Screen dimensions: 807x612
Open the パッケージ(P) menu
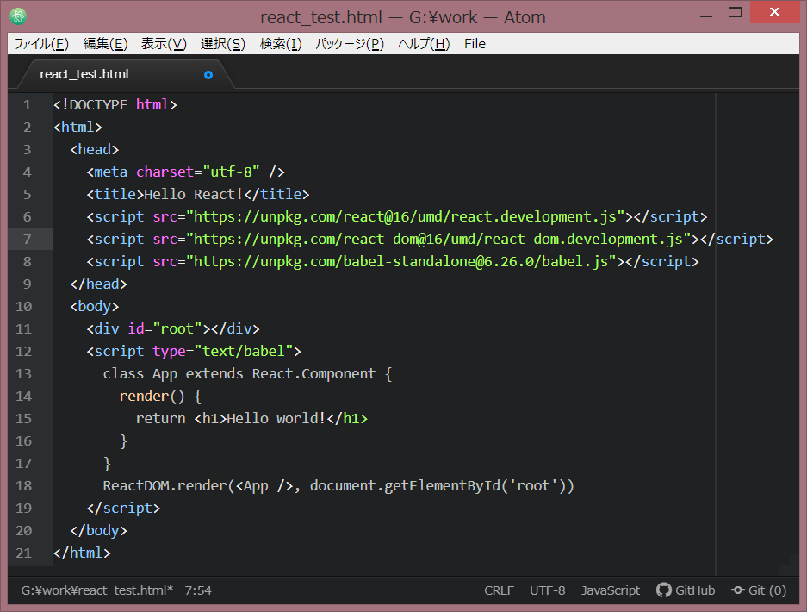coord(350,44)
